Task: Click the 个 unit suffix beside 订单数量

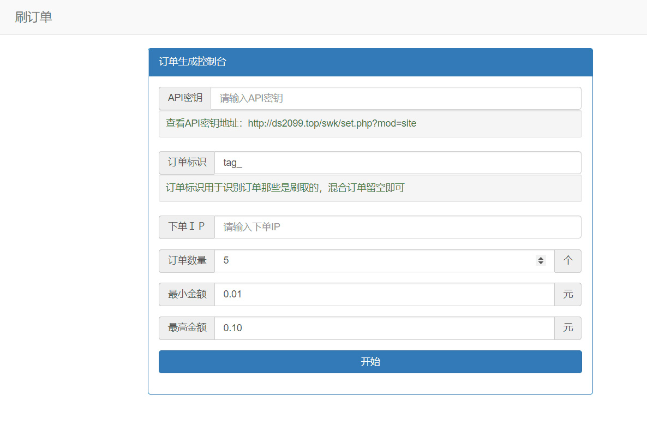Action: pyautogui.click(x=568, y=261)
